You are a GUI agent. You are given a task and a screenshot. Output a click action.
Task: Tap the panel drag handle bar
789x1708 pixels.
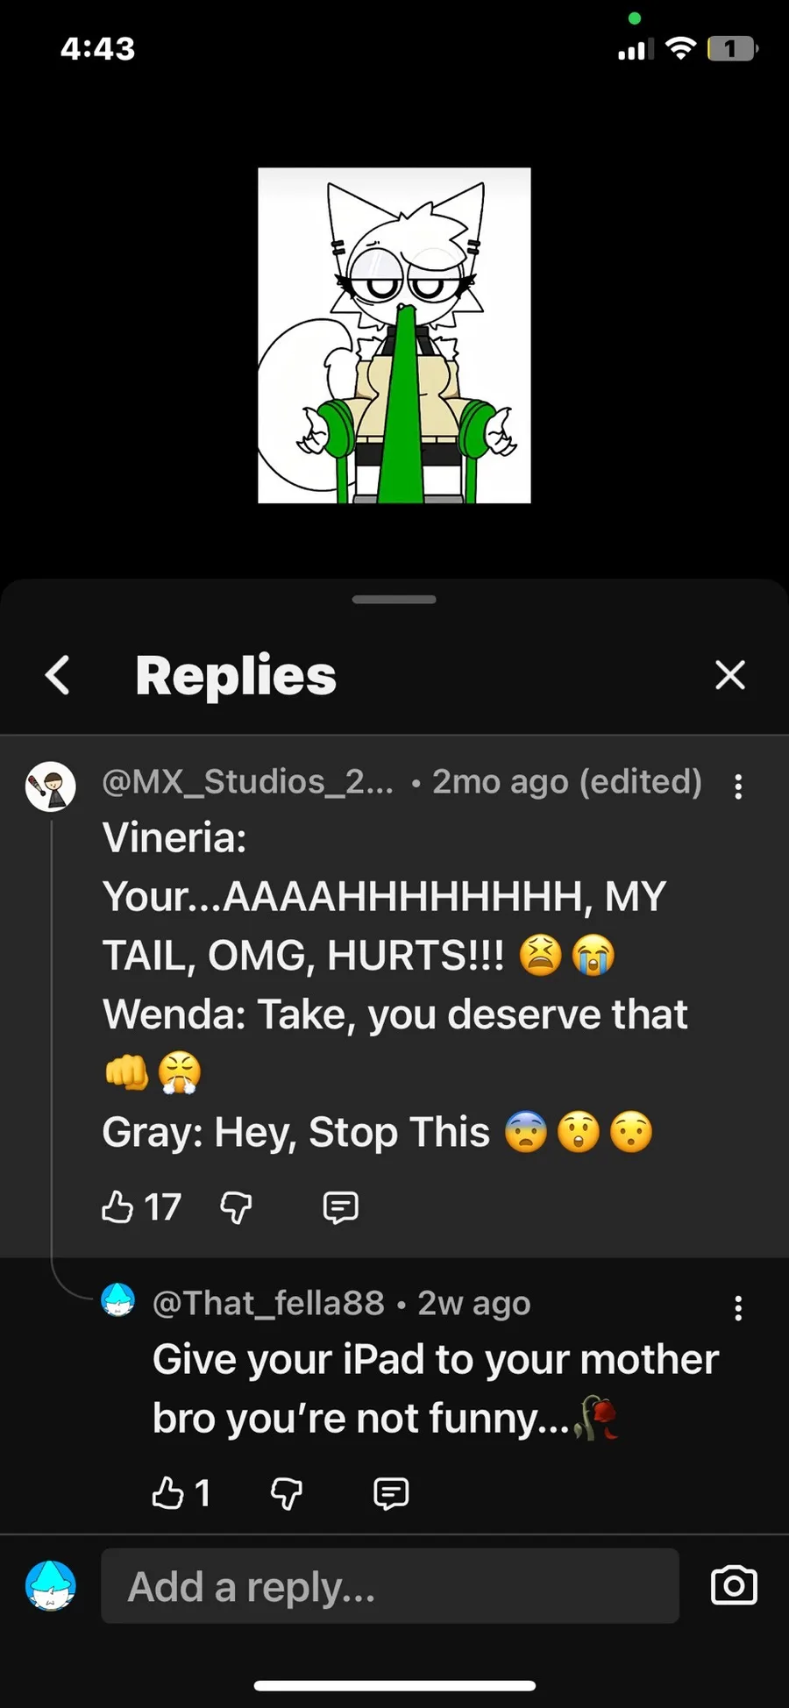click(394, 600)
